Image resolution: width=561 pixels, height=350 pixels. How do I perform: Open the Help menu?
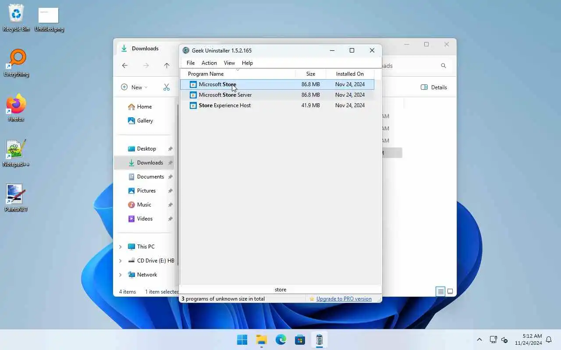[x=247, y=63]
